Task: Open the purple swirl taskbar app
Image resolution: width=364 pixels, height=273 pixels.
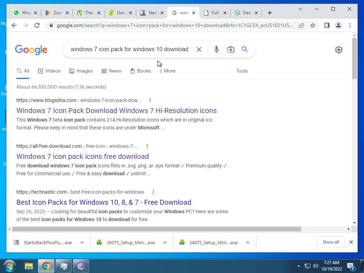Action: (81, 266)
